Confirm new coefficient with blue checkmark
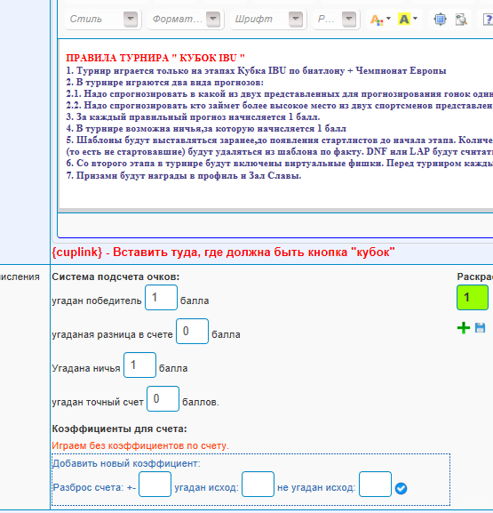The image size is (493, 513). coord(401,488)
